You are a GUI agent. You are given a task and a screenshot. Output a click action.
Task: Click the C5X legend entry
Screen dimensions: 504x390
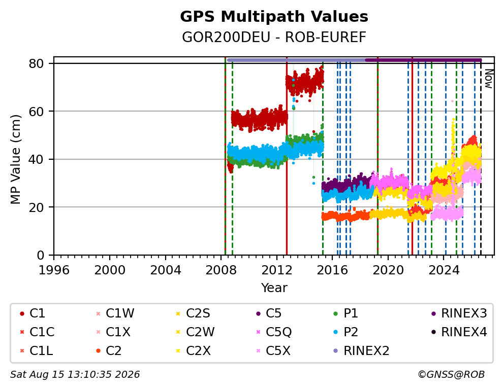(x=273, y=350)
